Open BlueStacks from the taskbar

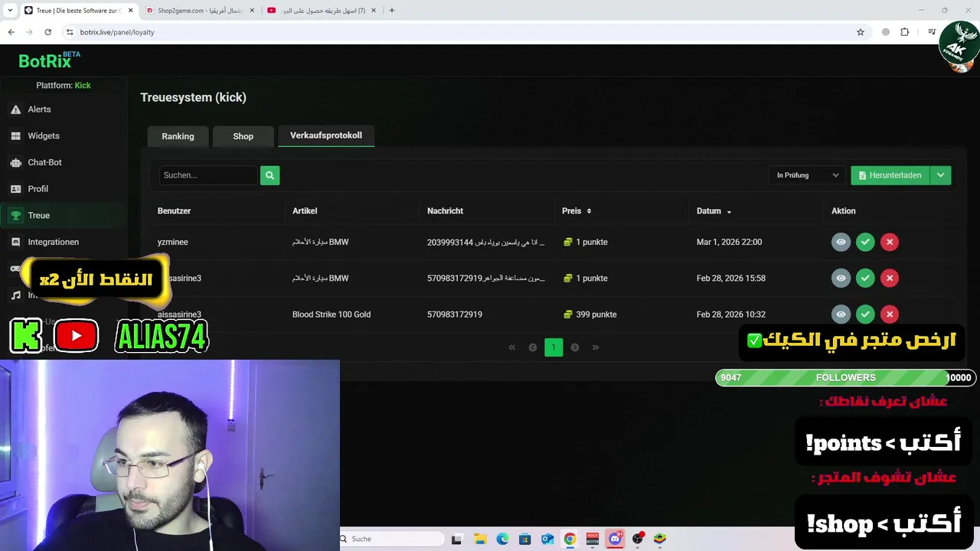coord(660,539)
